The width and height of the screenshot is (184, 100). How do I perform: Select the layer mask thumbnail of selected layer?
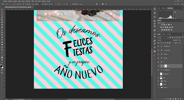click(x=166, y=66)
